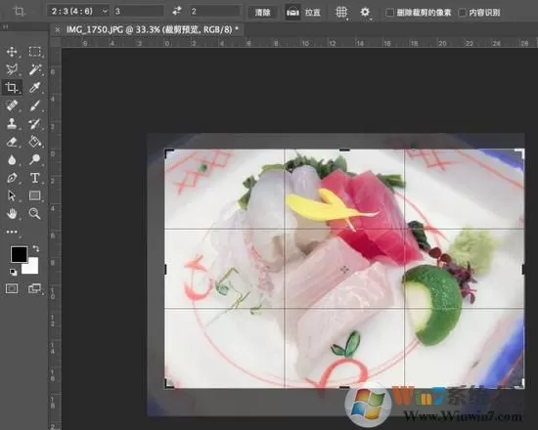
Task: Select the Eyedropper tool
Action: pos(34,87)
